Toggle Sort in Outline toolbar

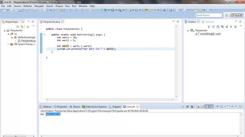pyautogui.click(x=218, y=27)
